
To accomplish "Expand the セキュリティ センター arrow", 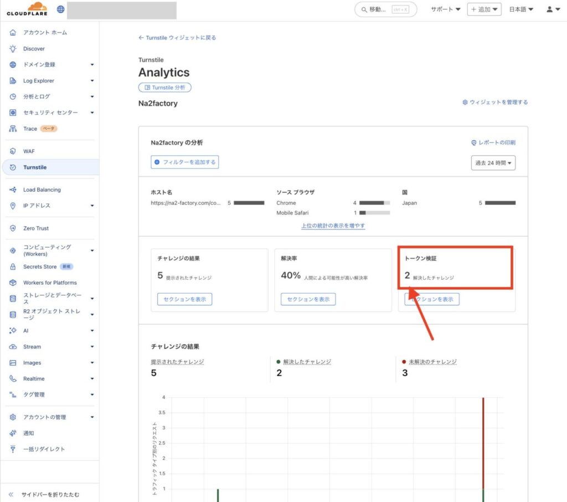I will click(x=92, y=112).
